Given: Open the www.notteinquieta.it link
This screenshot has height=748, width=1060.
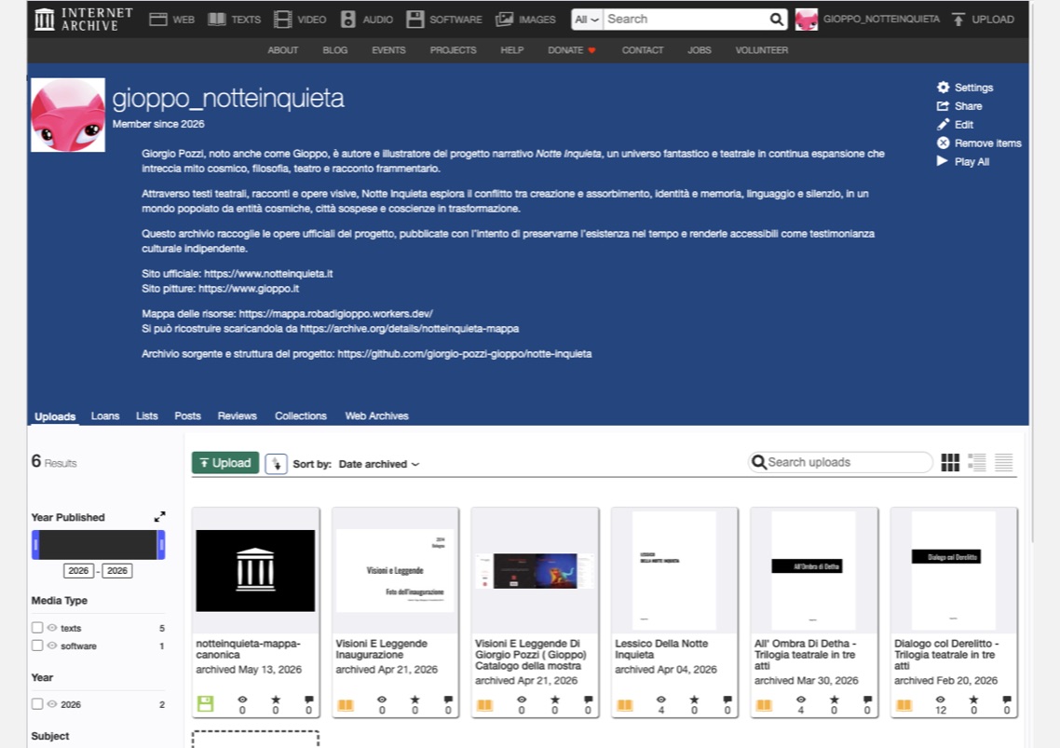Looking at the screenshot, I should coord(268,274).
